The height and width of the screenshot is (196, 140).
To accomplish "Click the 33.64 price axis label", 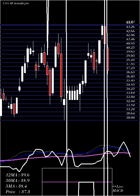I will [130, 93].
